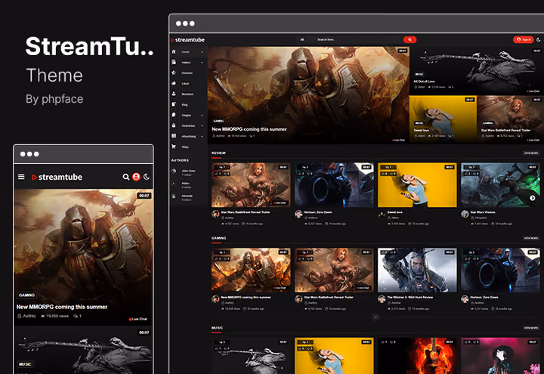544x374 pixels.
Task: Expand the Restriction menu chevron
Action: point(202,126)
